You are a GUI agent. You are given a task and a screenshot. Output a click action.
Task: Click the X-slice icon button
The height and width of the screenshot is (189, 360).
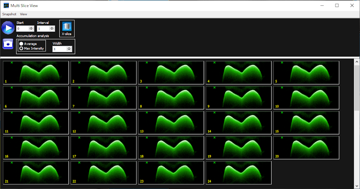point(67,28)
